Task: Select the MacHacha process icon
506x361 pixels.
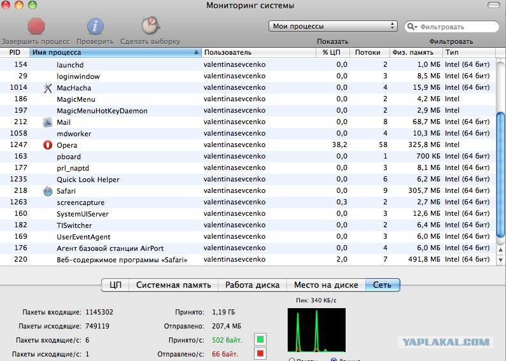Action: point(48,87)
